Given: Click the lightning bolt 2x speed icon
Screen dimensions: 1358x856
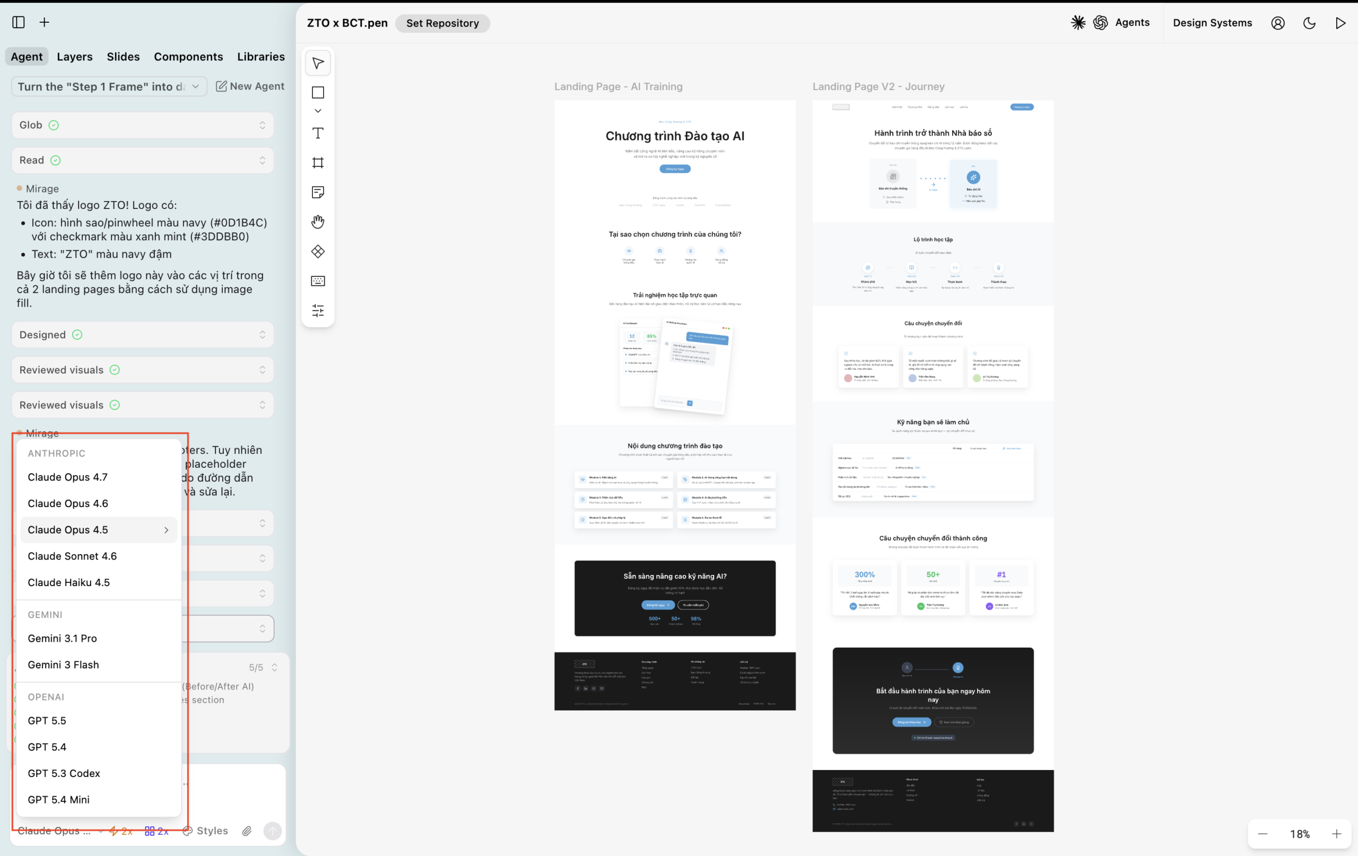Looking at the screenshot, I should point(121,831).
